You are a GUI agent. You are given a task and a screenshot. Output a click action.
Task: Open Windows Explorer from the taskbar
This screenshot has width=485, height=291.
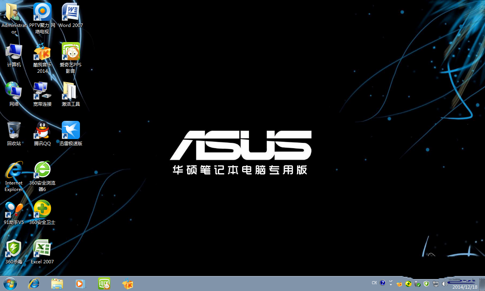[57, 283]
